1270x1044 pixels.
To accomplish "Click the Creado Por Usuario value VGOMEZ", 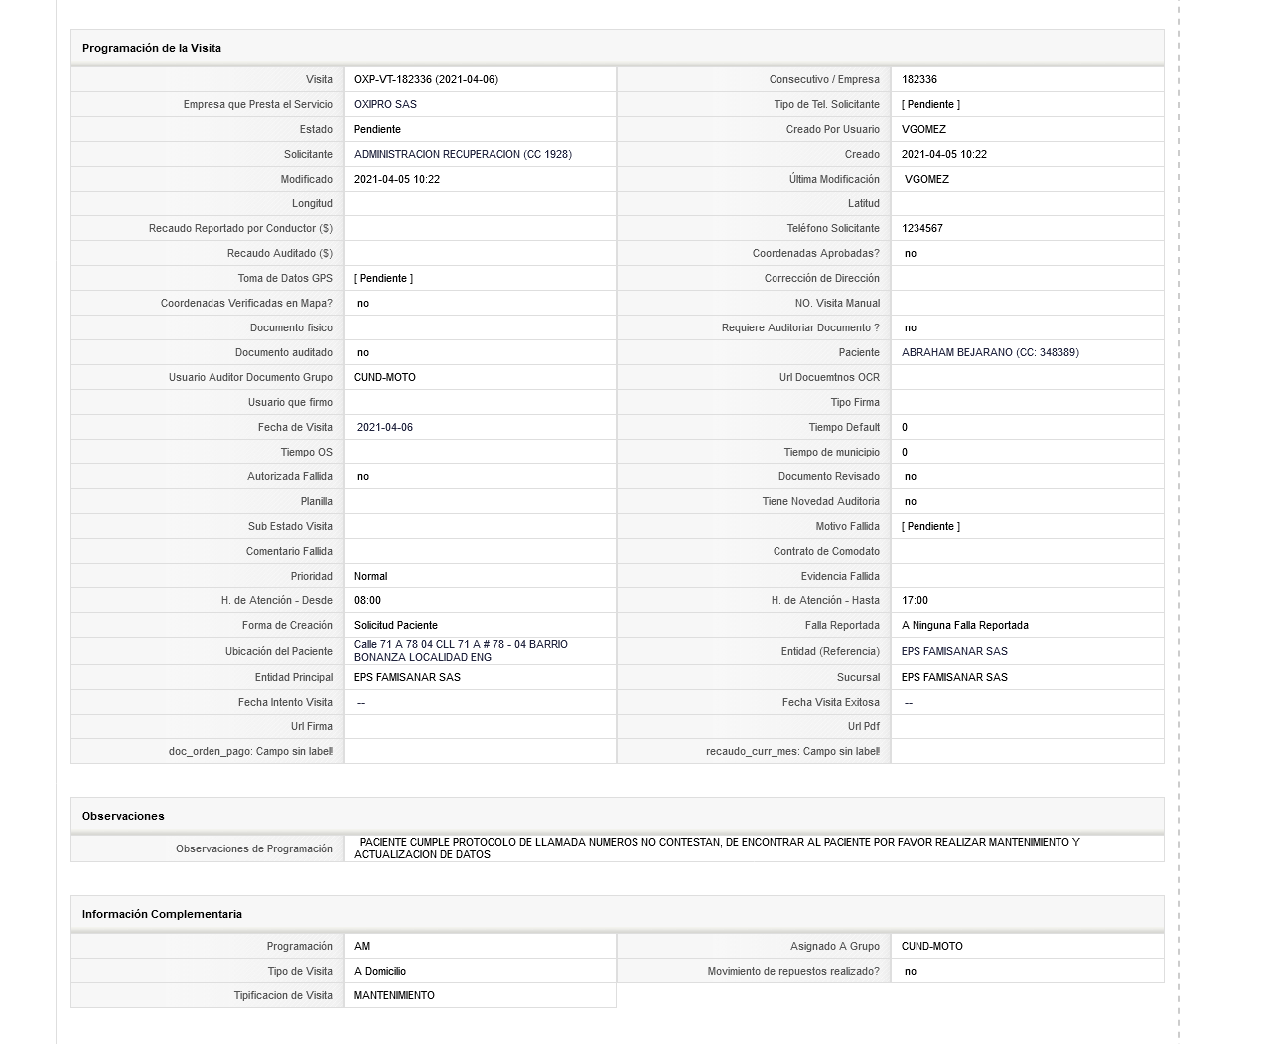I will point(923,129).
